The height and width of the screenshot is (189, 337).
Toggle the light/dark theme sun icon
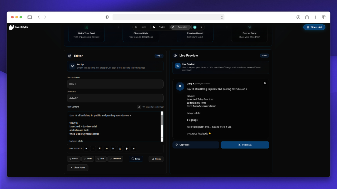point(201,27)
